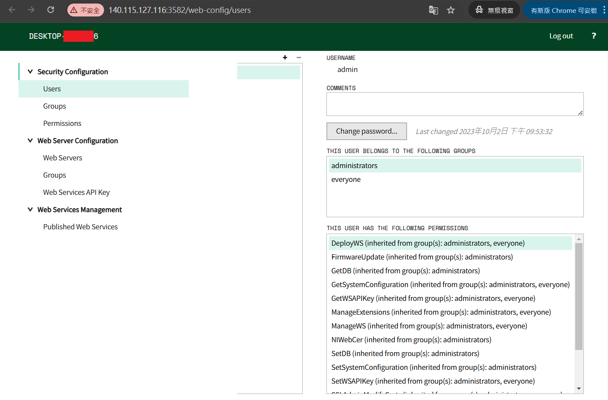The width and height of the screenshot is (608, 400).
Task: Open Users under Security Configuration
Action: click(103, 89)
